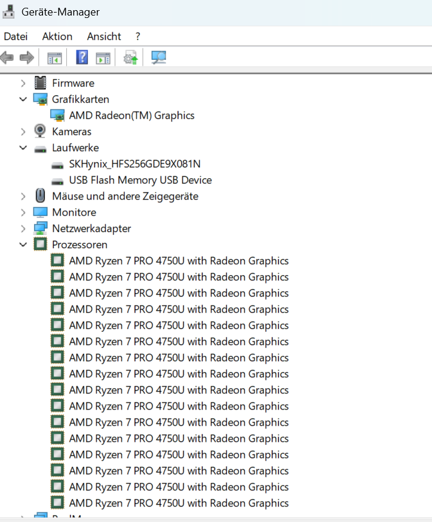Show or hide the console tree pane icon
The width and height of the screenshot is (432, 522).
(54, 58)
